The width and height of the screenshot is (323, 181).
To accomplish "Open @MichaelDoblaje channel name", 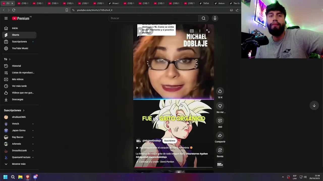I will [152, 141].
